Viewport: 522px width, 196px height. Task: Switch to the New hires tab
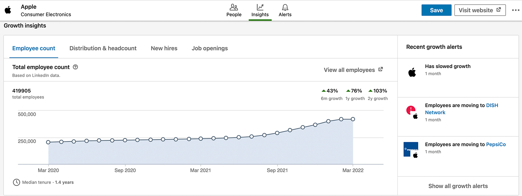[x=164, y=48]
